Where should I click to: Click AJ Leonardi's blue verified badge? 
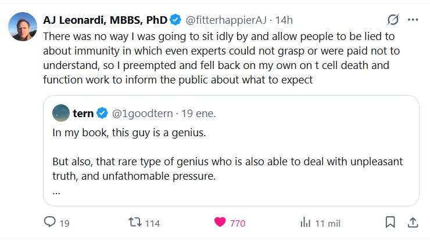177,20
